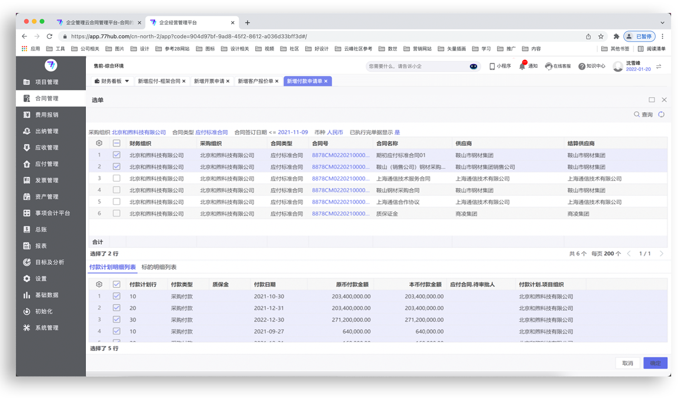Check the row 3 contract checkbox

click(x=116, y=178)
